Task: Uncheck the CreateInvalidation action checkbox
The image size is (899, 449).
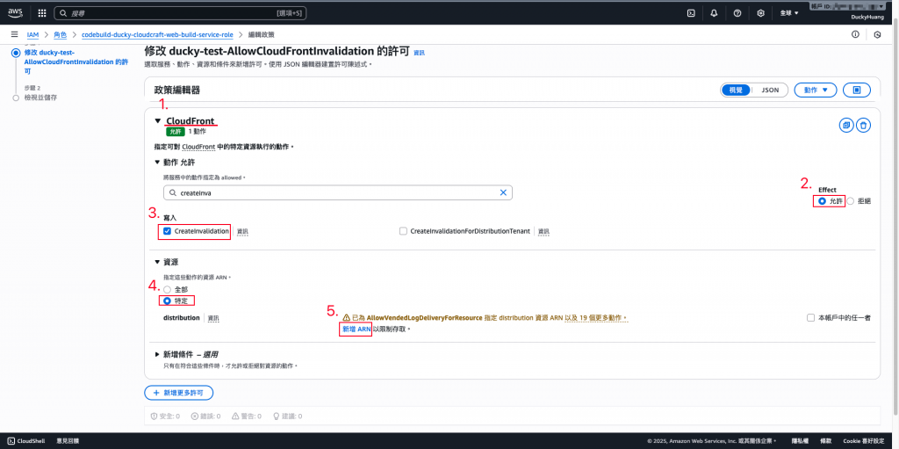Action: coord(168,231)
